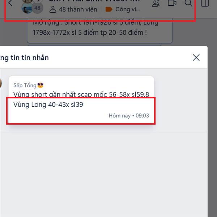Image resolution: width=217 pixels, height=217 pixels.
Task: Click the sunglasses emoji after "Sếp Tổng"
Action: pyautogui.click(x=41, y=85)
